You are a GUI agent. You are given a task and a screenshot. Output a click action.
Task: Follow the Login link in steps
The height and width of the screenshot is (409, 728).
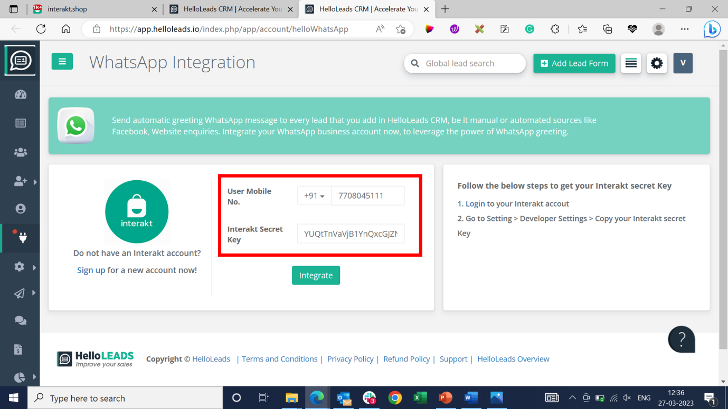475,203
